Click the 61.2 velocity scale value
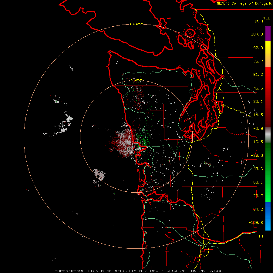This screenshot has height=273, width=273. click(258, 75)
